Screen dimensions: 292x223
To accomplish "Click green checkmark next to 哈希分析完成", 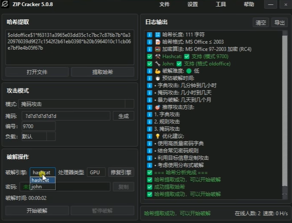I will pyautogui.click(x=150, y=173).
